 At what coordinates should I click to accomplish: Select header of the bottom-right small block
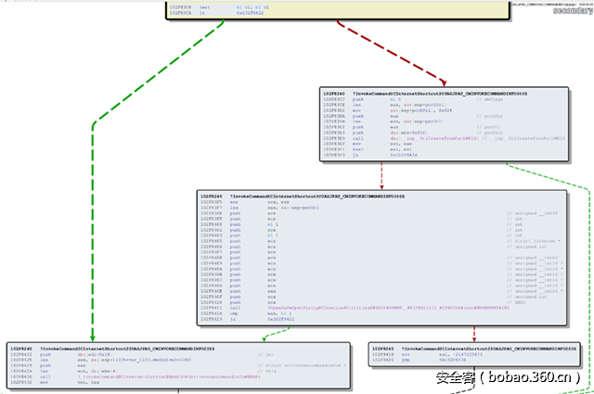(x=474, y=349)
